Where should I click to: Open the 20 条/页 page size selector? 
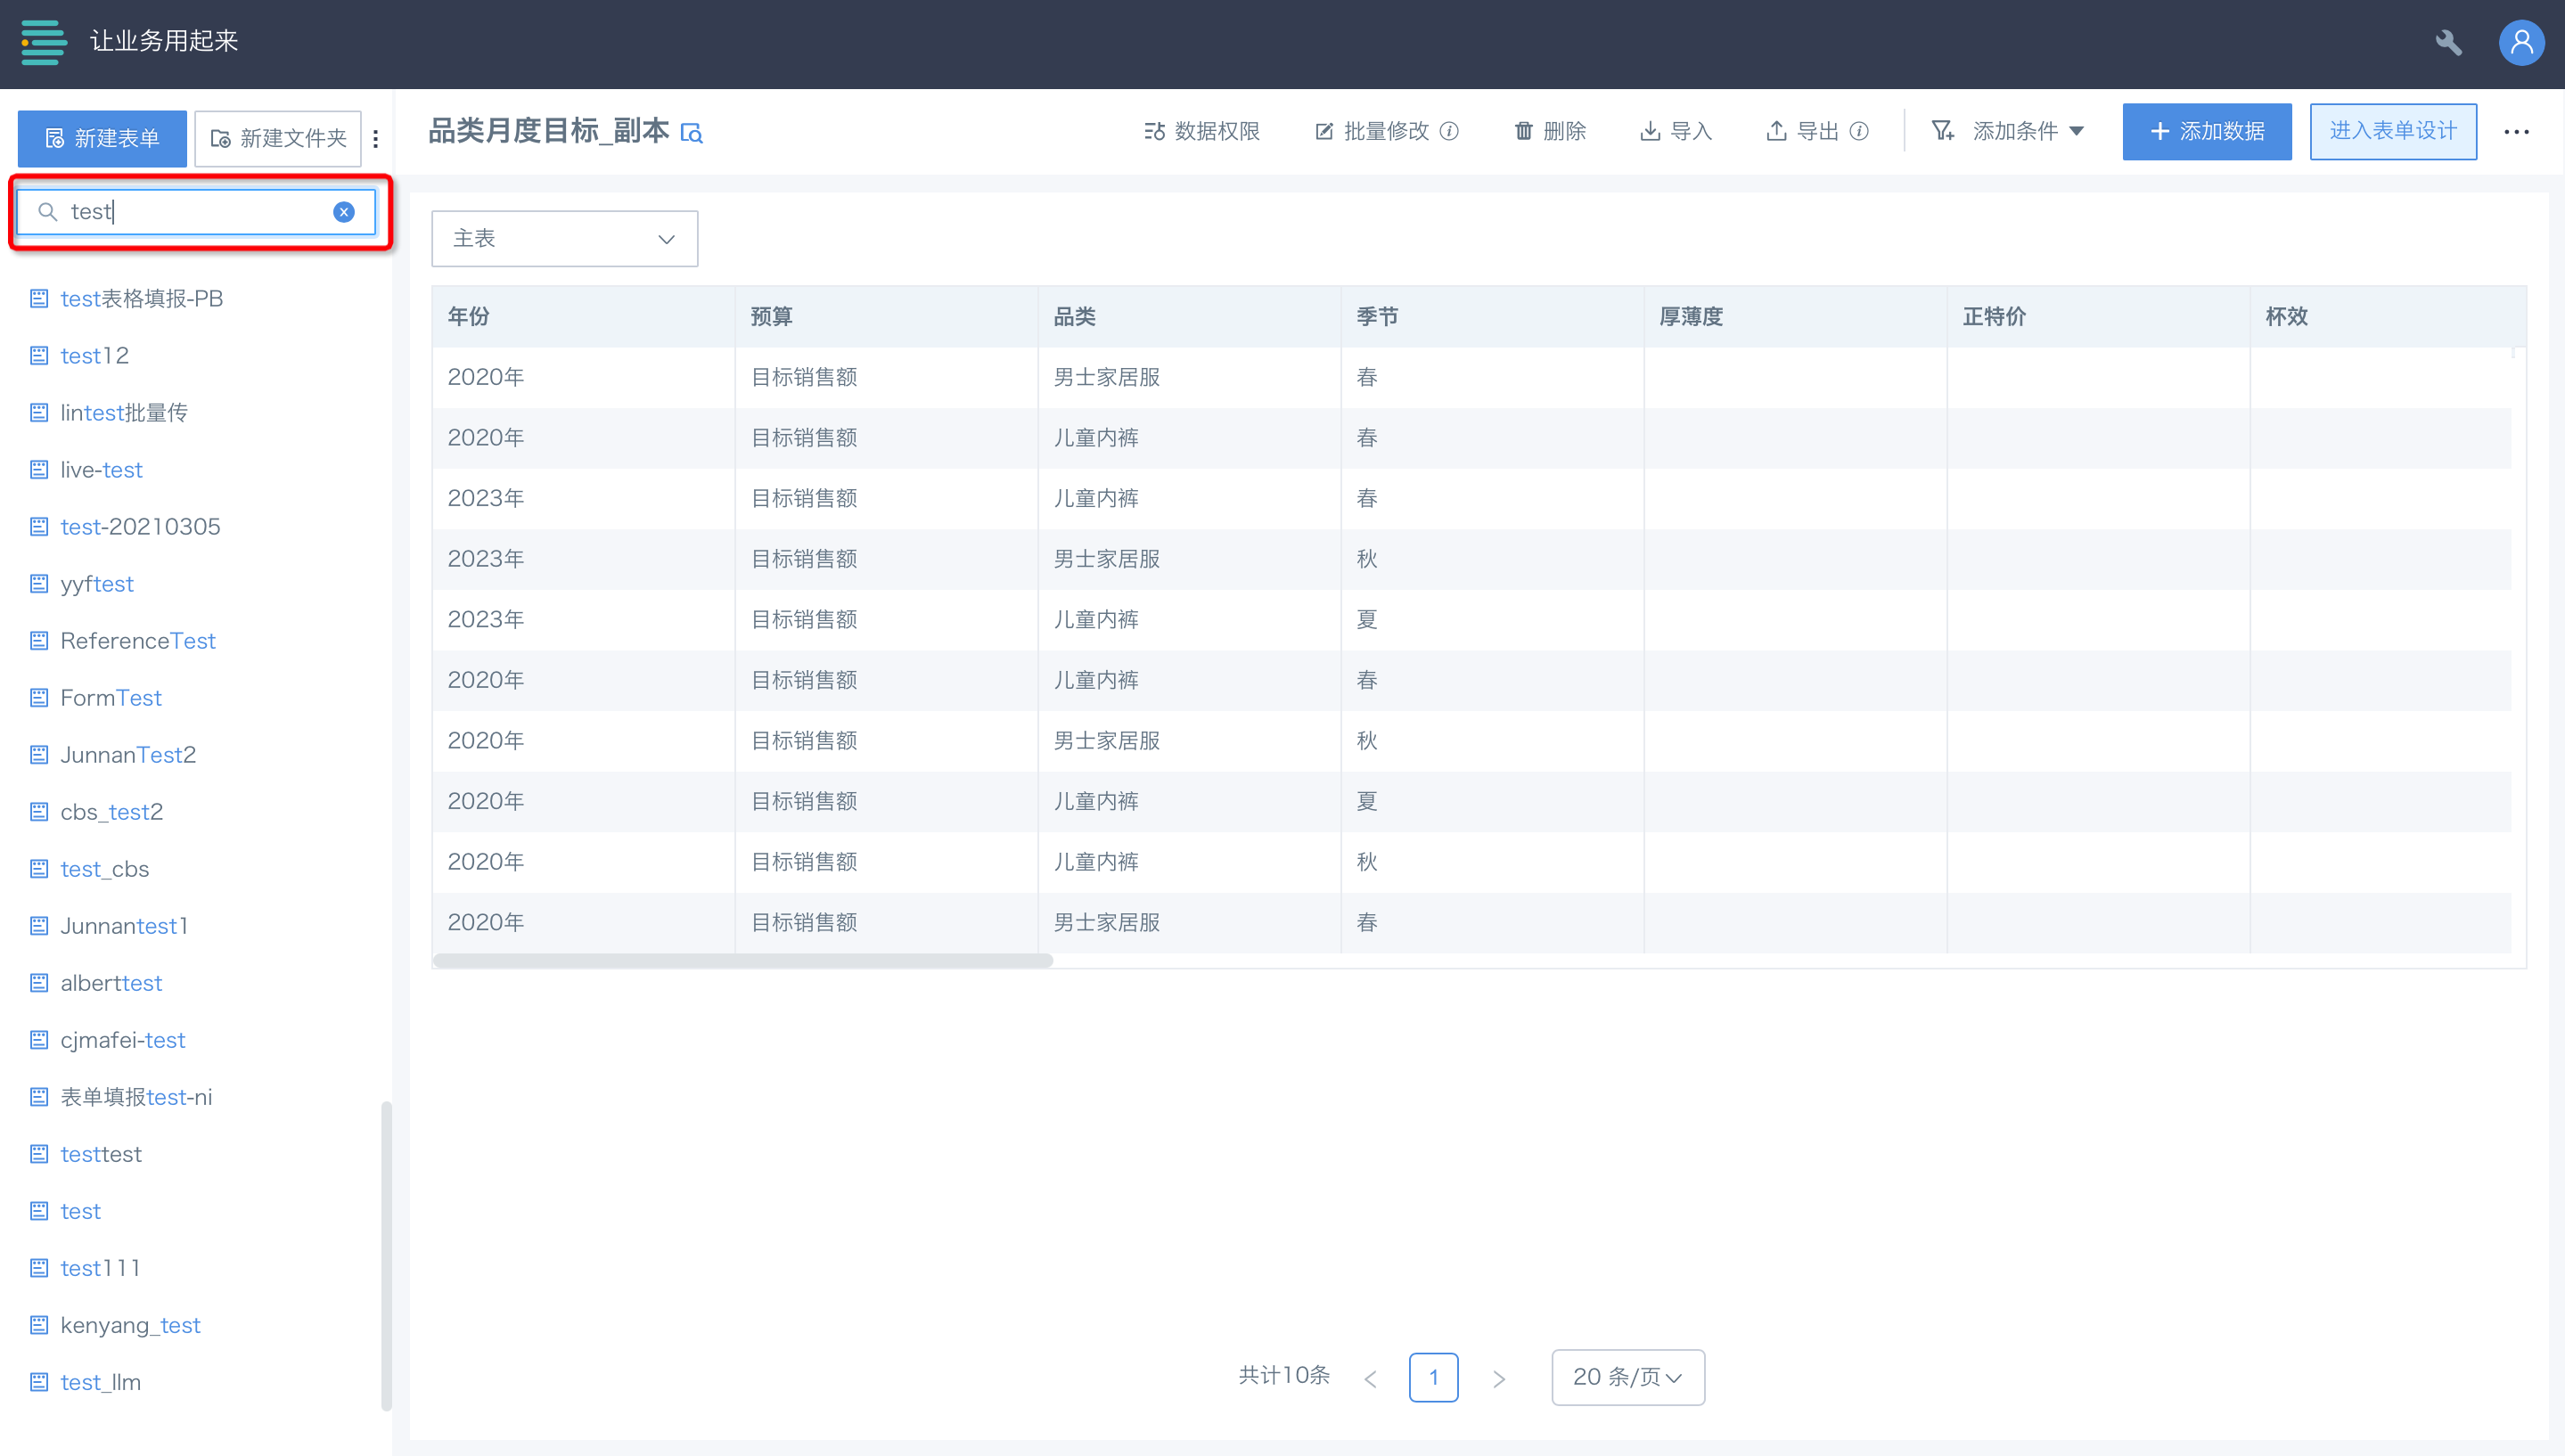pos(1627,1377)
